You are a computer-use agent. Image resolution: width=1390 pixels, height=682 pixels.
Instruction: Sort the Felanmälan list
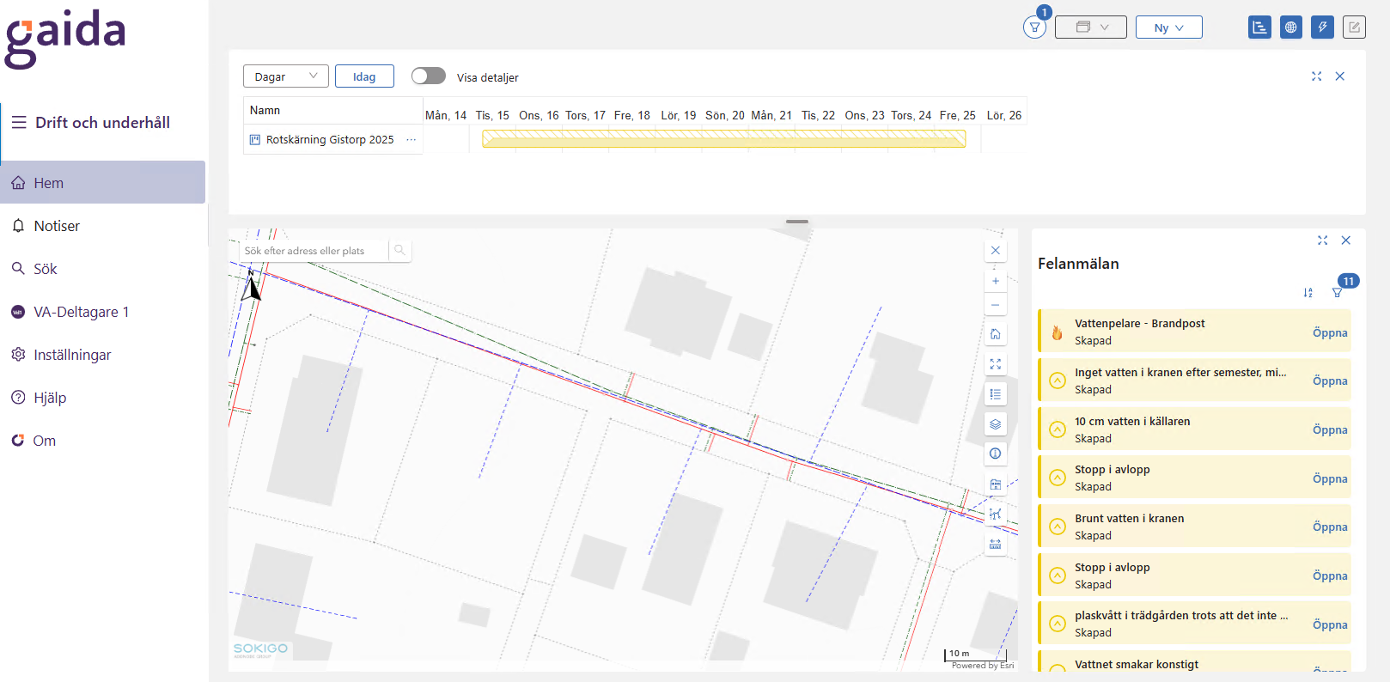pyautogui.click(x=1308, y=293)
